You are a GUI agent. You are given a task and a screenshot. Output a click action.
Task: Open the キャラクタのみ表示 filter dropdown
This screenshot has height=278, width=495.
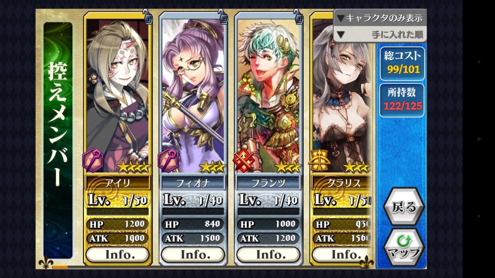380,18
